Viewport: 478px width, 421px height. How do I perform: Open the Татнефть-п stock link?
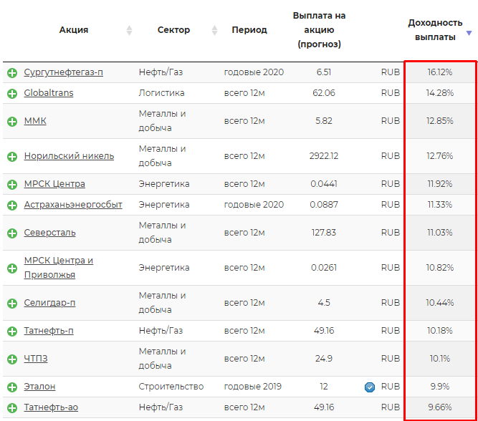pyautogui.click(x=49, y=331)
